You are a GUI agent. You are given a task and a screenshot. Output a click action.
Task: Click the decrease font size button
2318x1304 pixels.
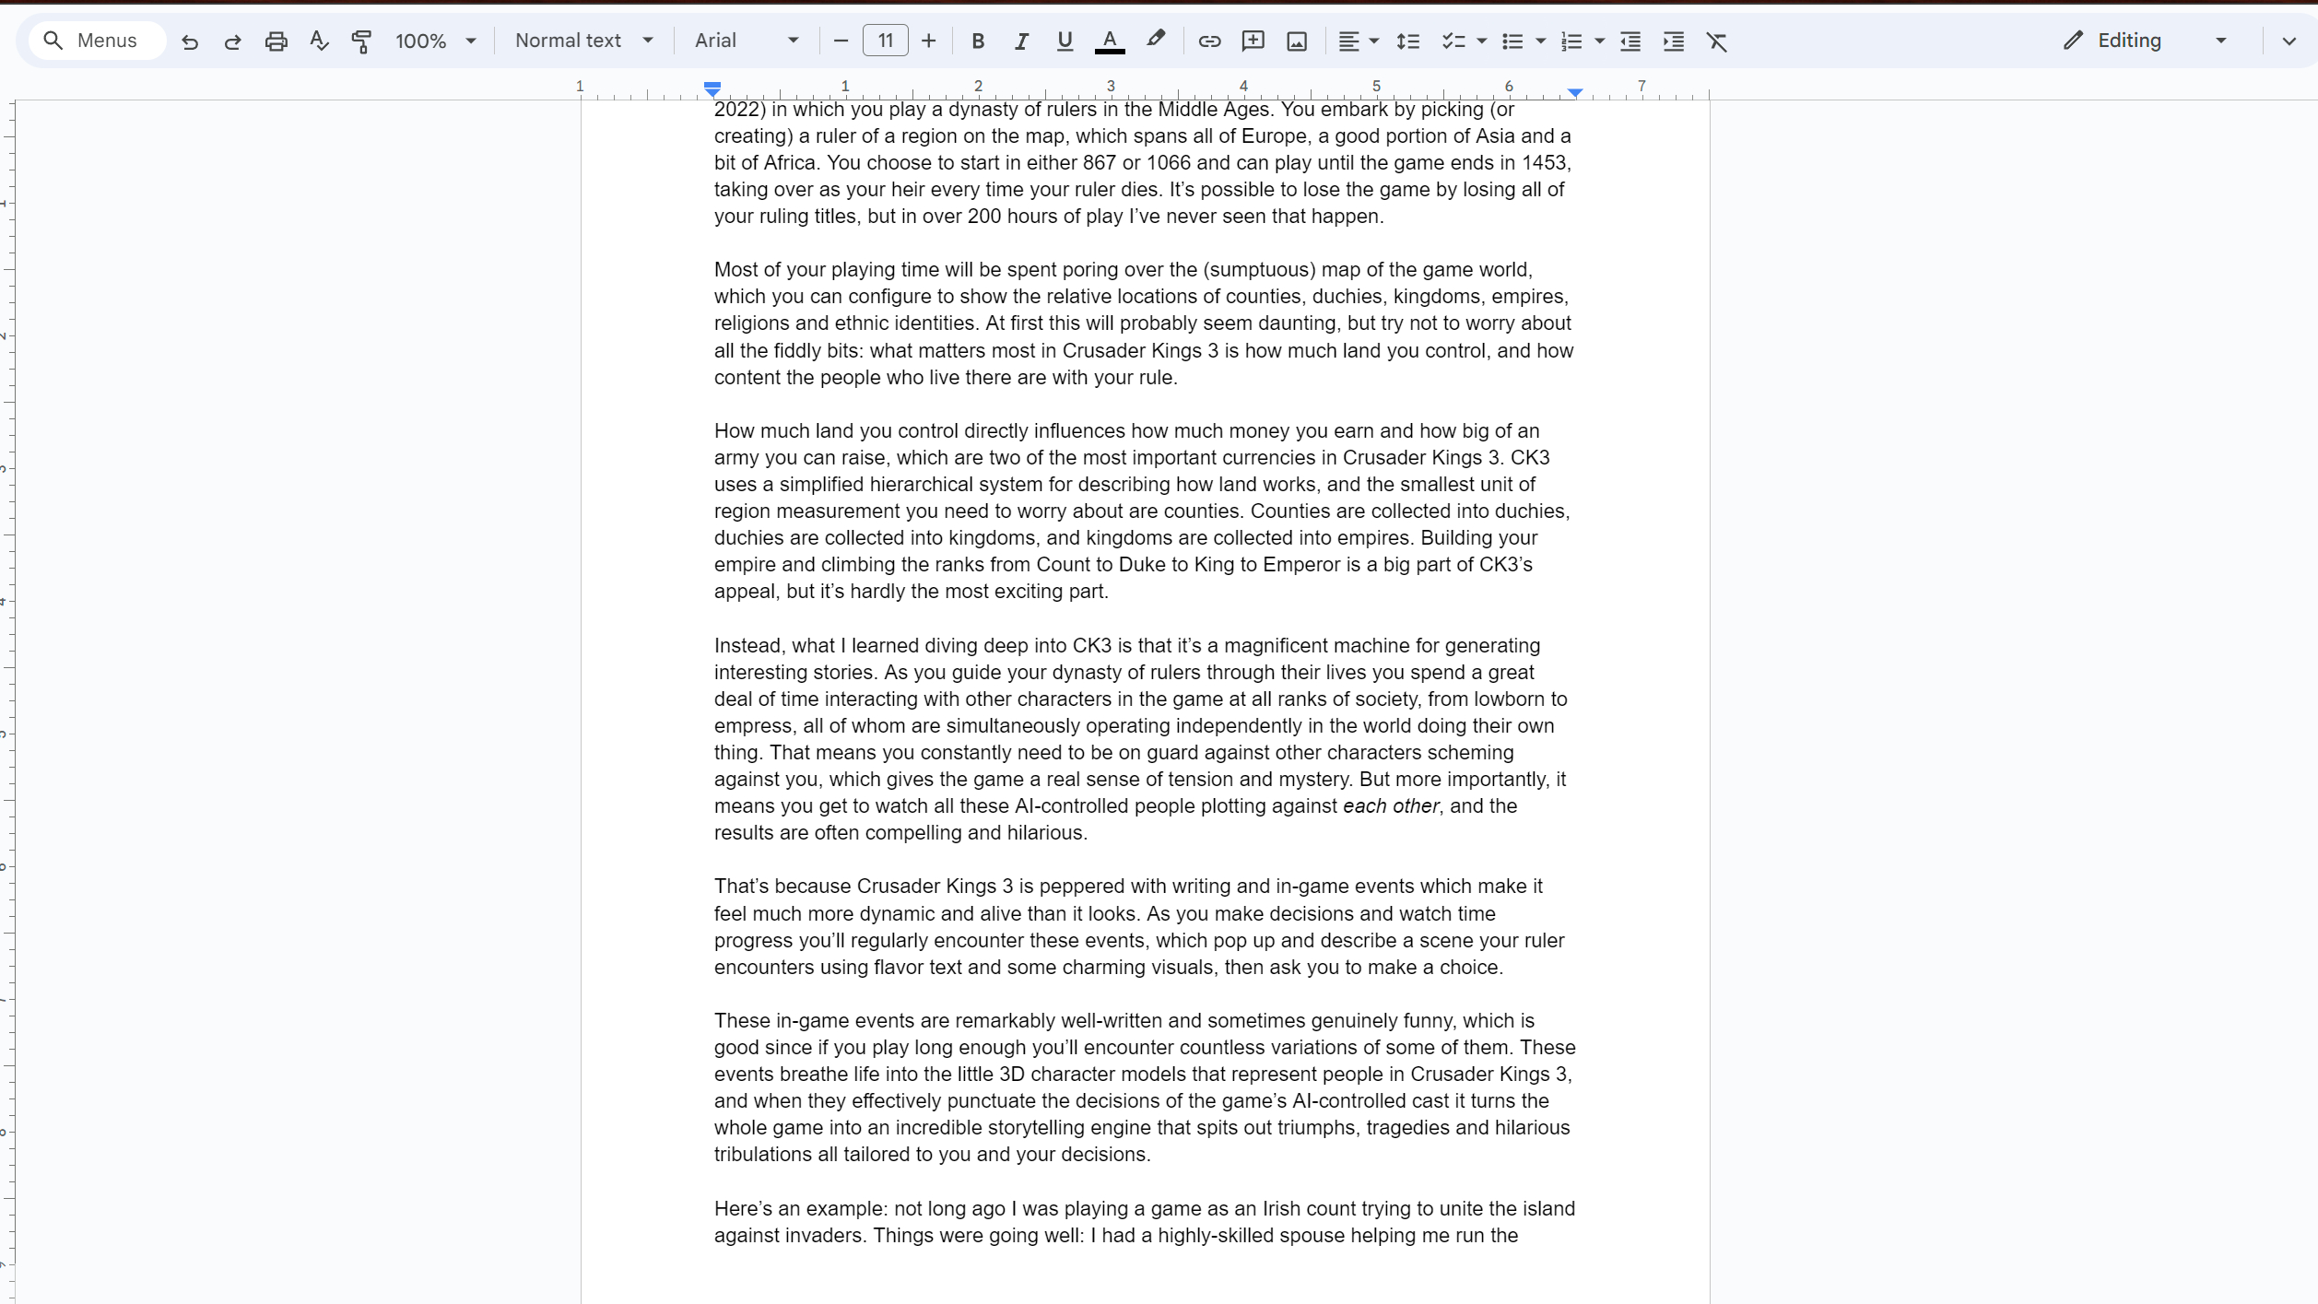(841, 40)
